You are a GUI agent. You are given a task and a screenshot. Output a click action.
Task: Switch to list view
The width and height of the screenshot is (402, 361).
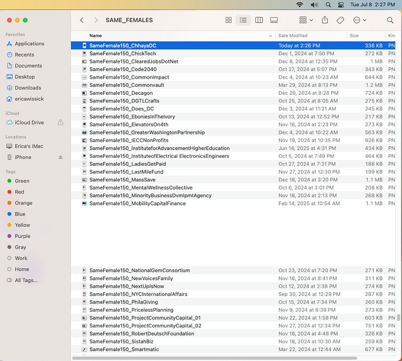(x=243, y=20)
